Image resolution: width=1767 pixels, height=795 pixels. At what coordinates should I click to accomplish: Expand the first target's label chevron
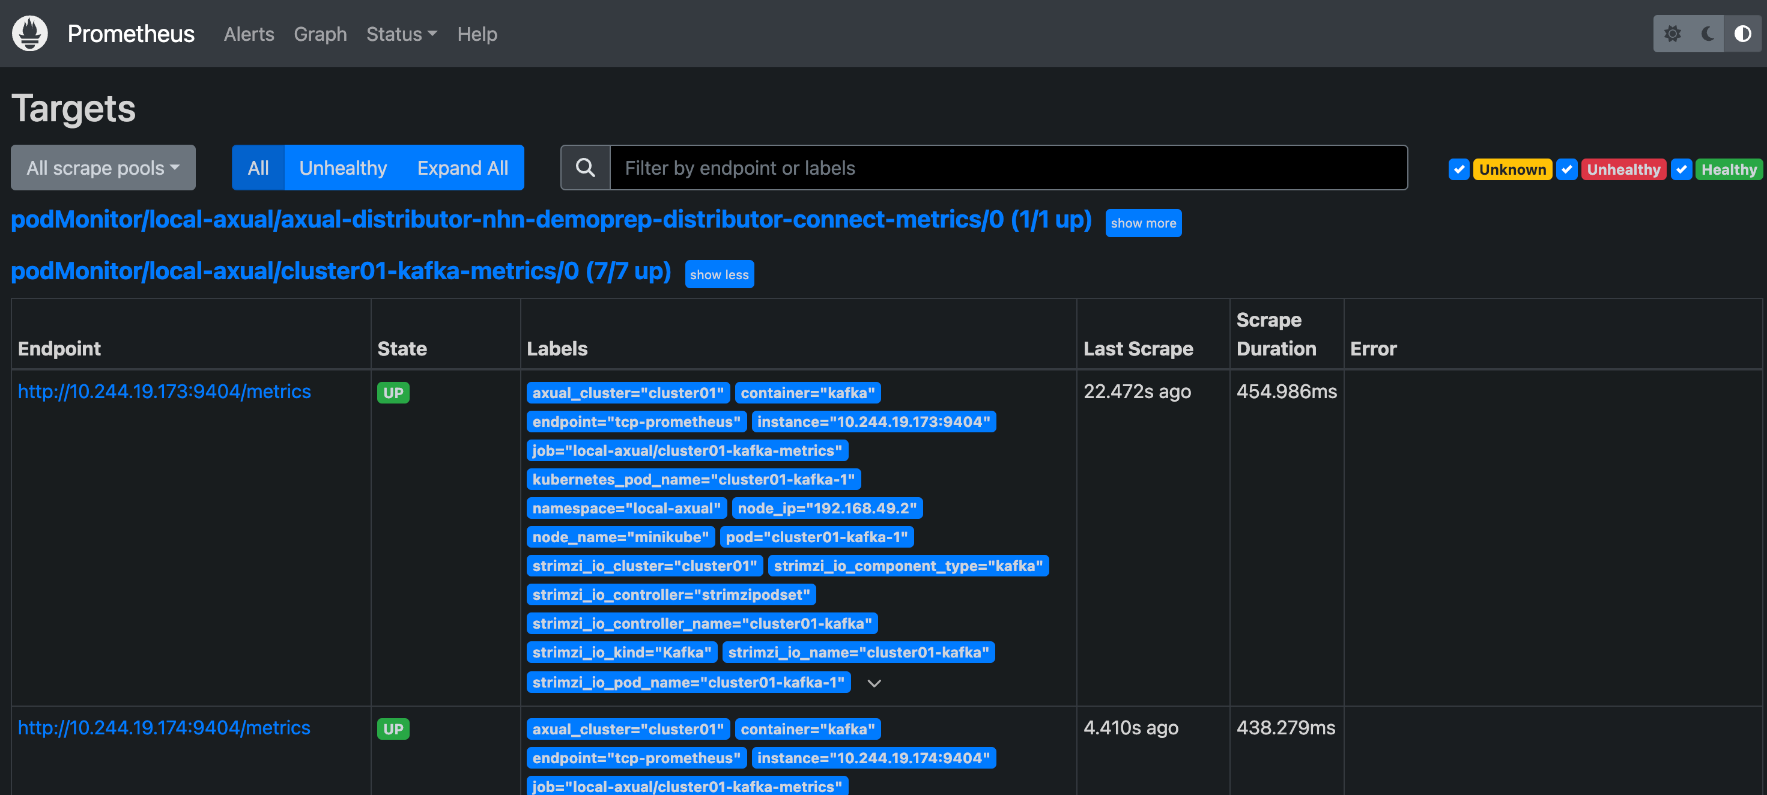[x=874, y=683]
